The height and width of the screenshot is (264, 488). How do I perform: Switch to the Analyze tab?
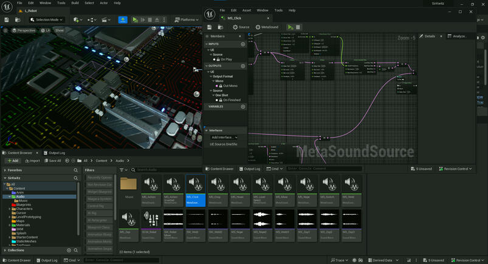(x=457, y=36)
